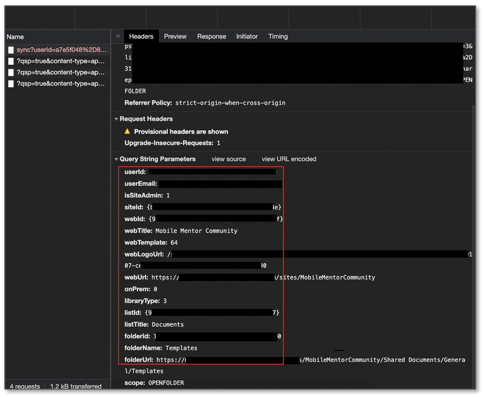This screenshot has height=397, width=484.
Task: Select the Initiator tab
Action: [246, 36]
